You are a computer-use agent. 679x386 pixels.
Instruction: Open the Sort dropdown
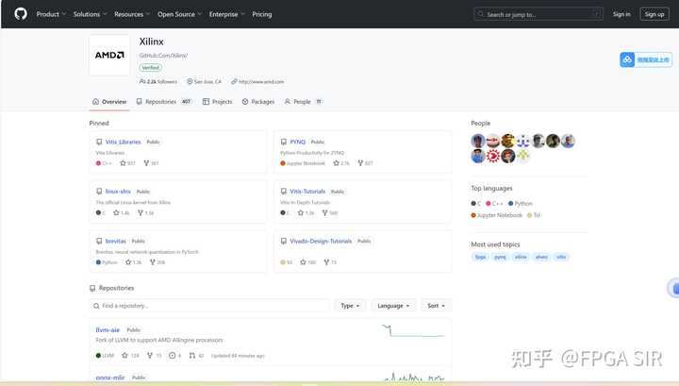[436, 306]
